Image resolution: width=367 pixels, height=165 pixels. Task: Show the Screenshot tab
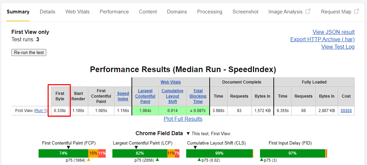tap(245, 12)
